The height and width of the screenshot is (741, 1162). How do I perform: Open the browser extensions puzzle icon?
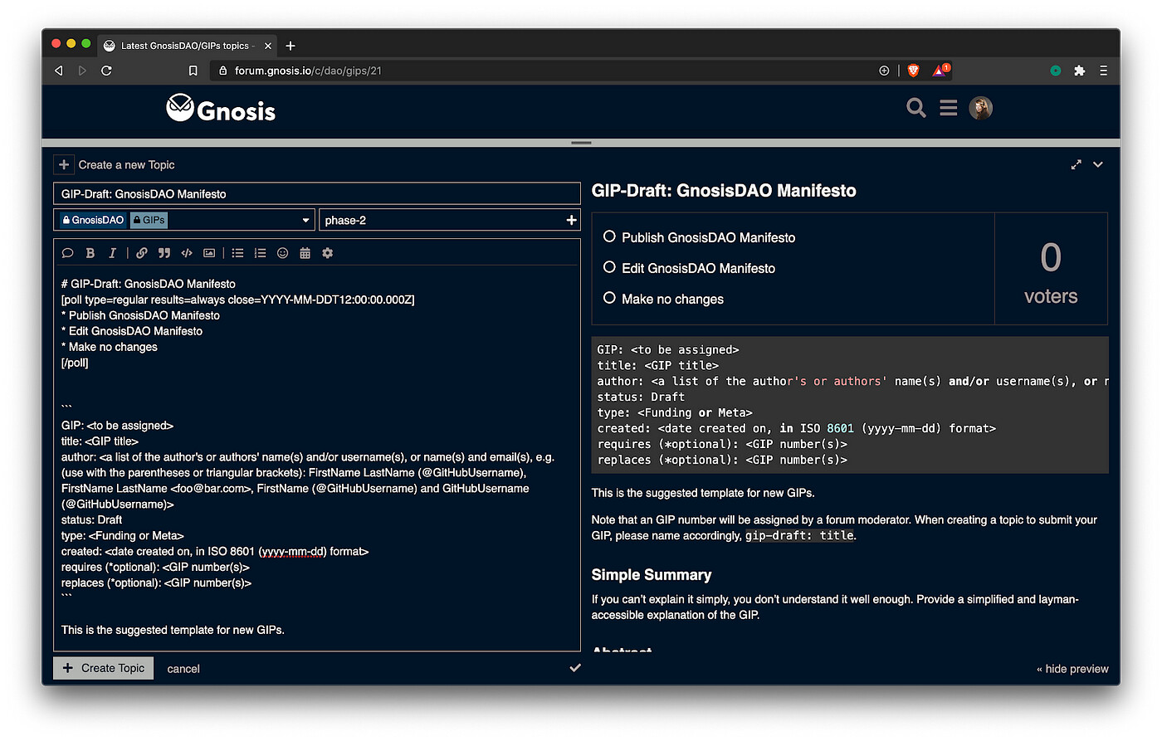[x=1080, y=71]
